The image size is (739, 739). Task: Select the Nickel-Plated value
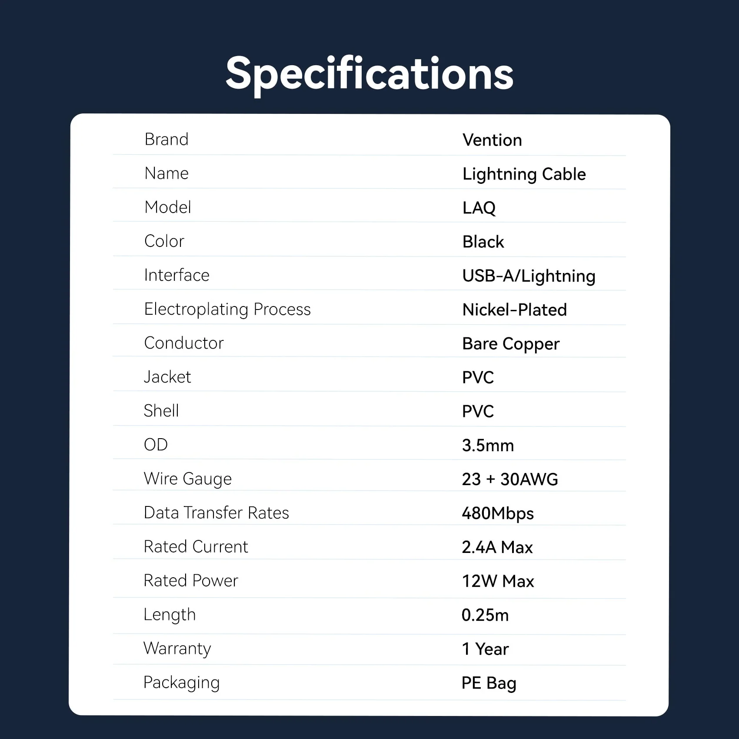tap(515, 310)
